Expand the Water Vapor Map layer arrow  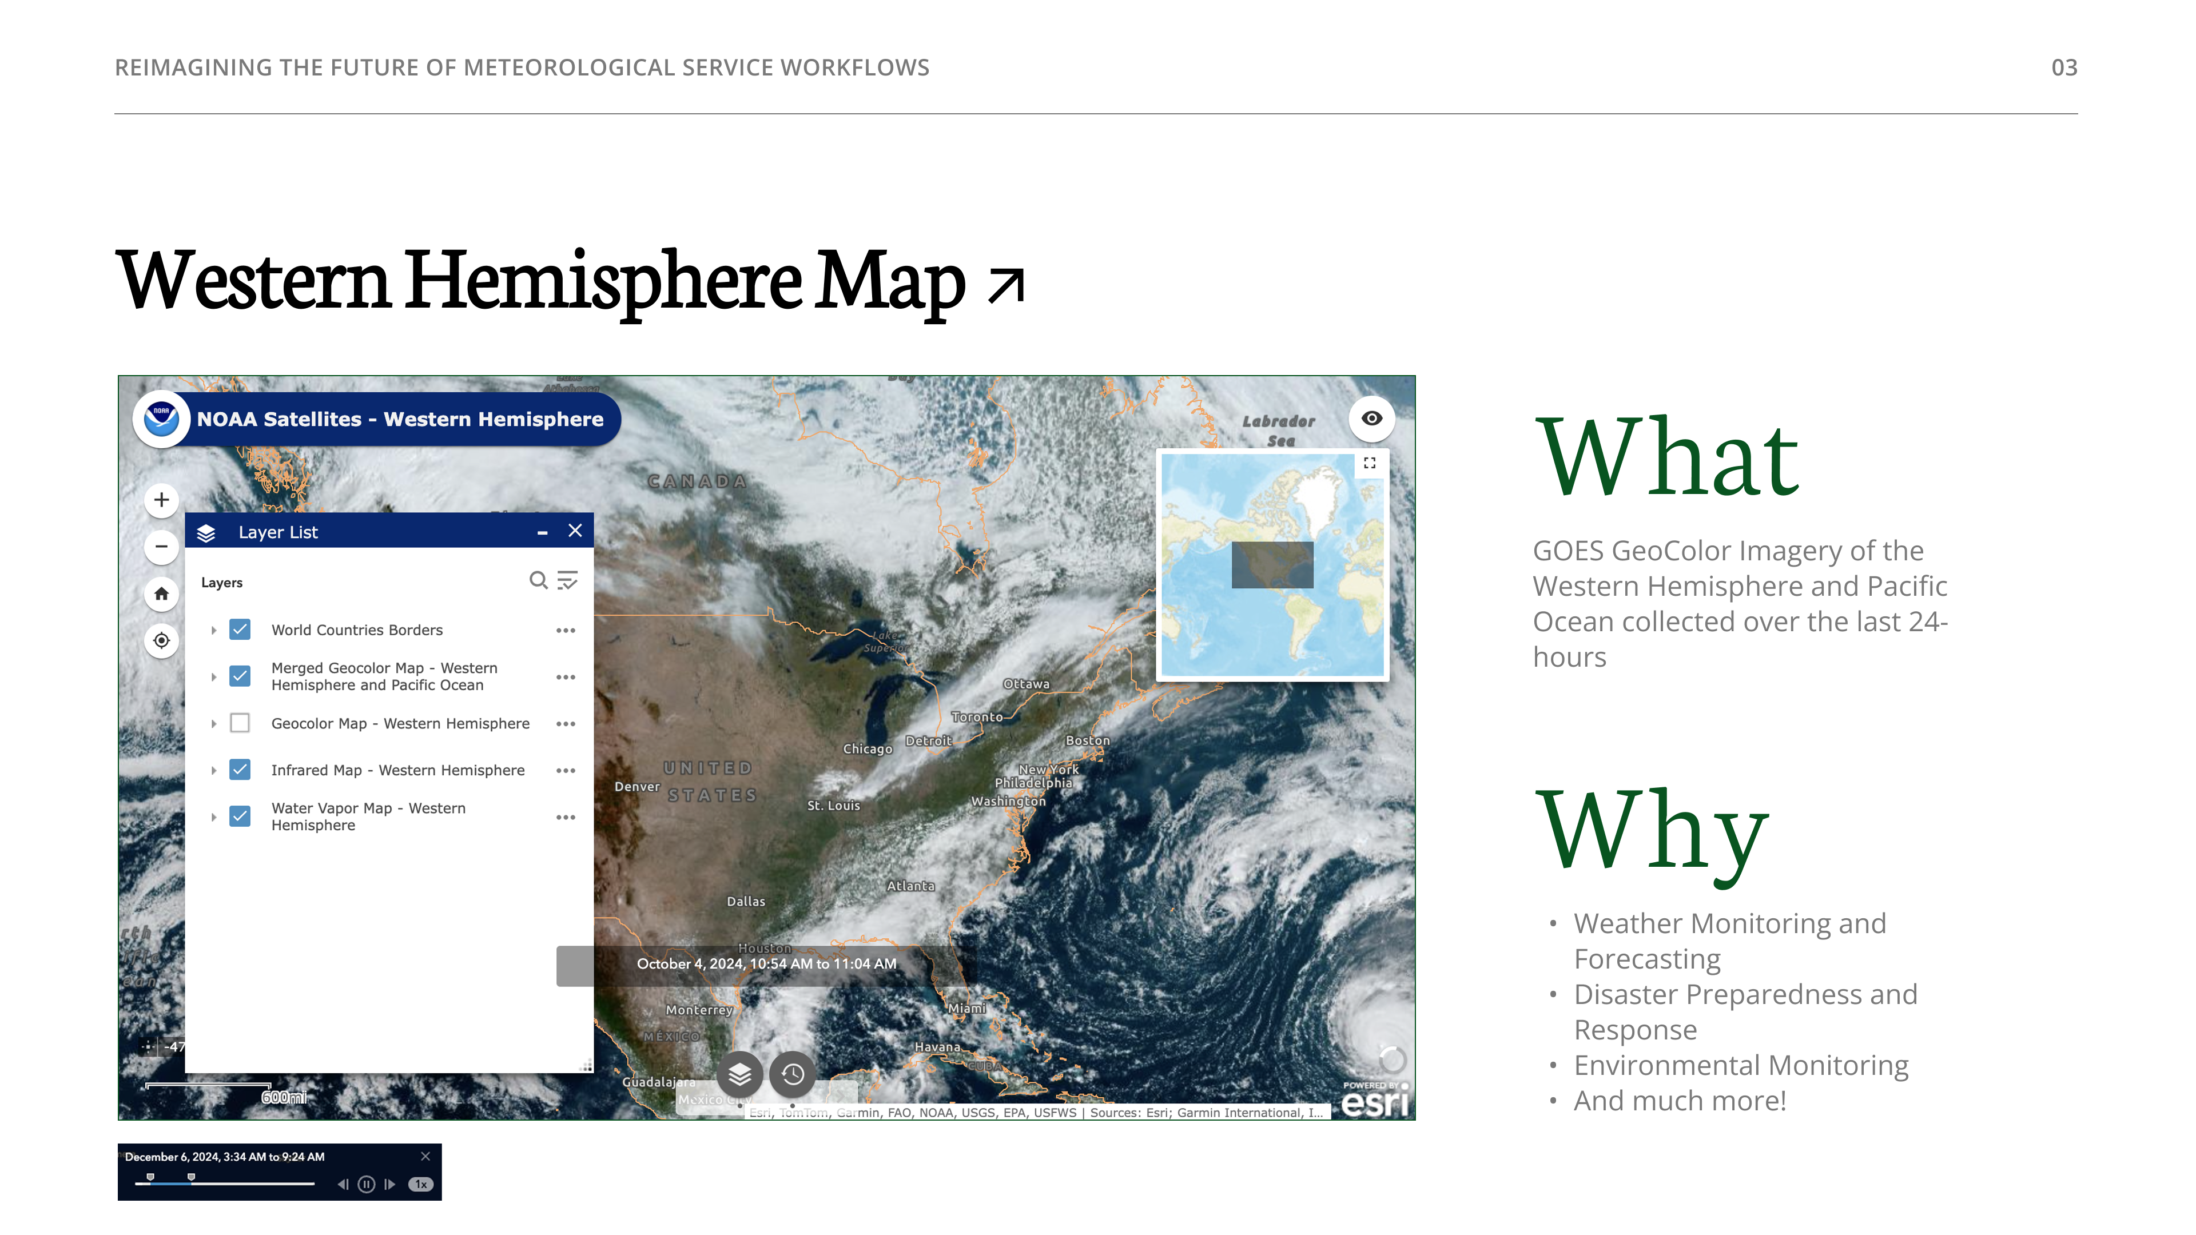click(213, 816)
